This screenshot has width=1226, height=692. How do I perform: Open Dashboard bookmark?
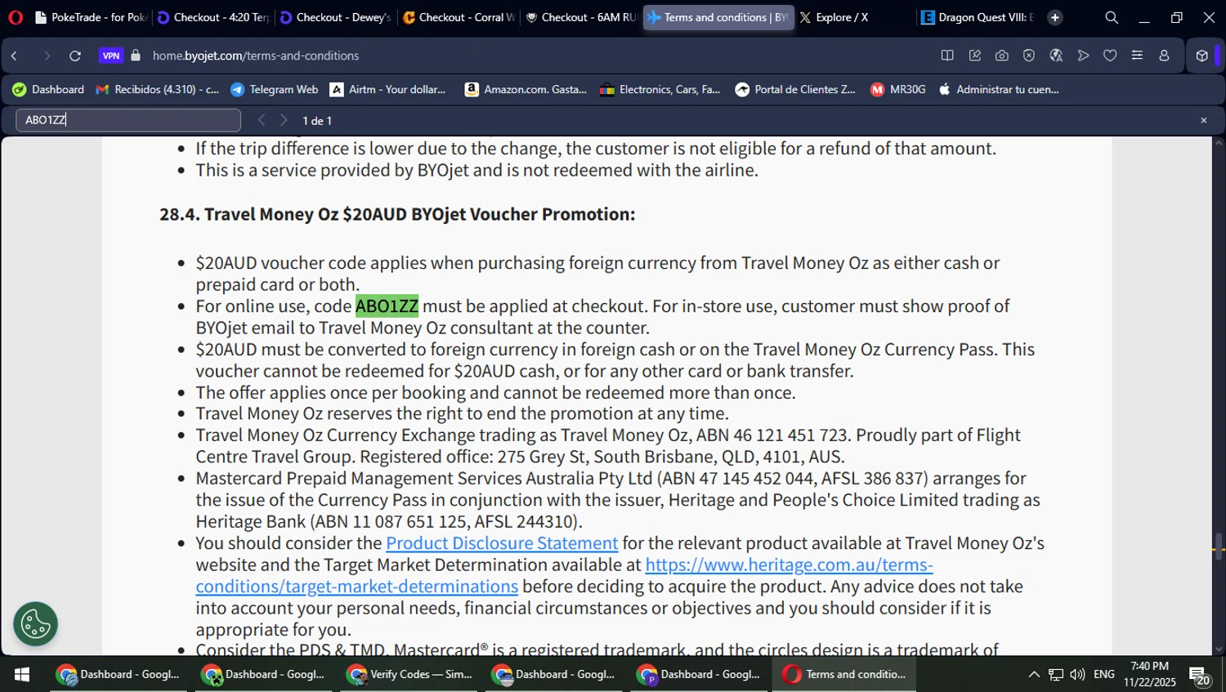click(x=48, y=89)
